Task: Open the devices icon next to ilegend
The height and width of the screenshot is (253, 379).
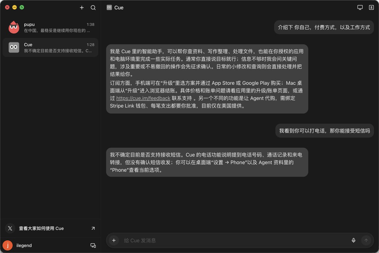Action: pos(93,245)
